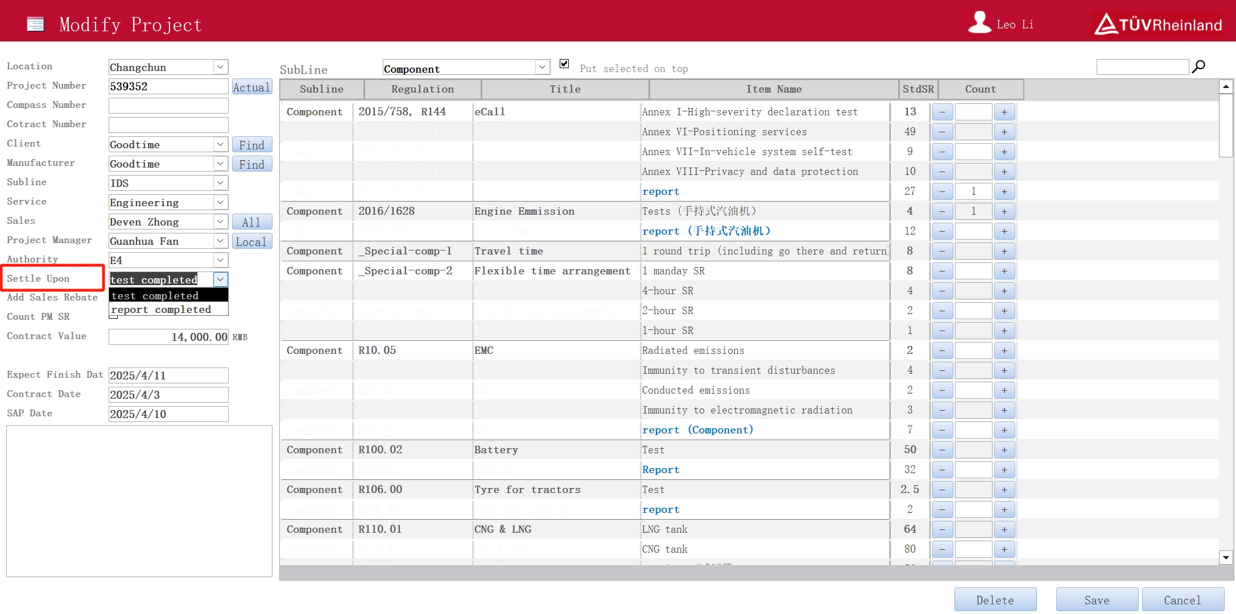Select 'report completed' in dropdown list
The height and width of the screenshot is (614, 1236).
point(168,310)
